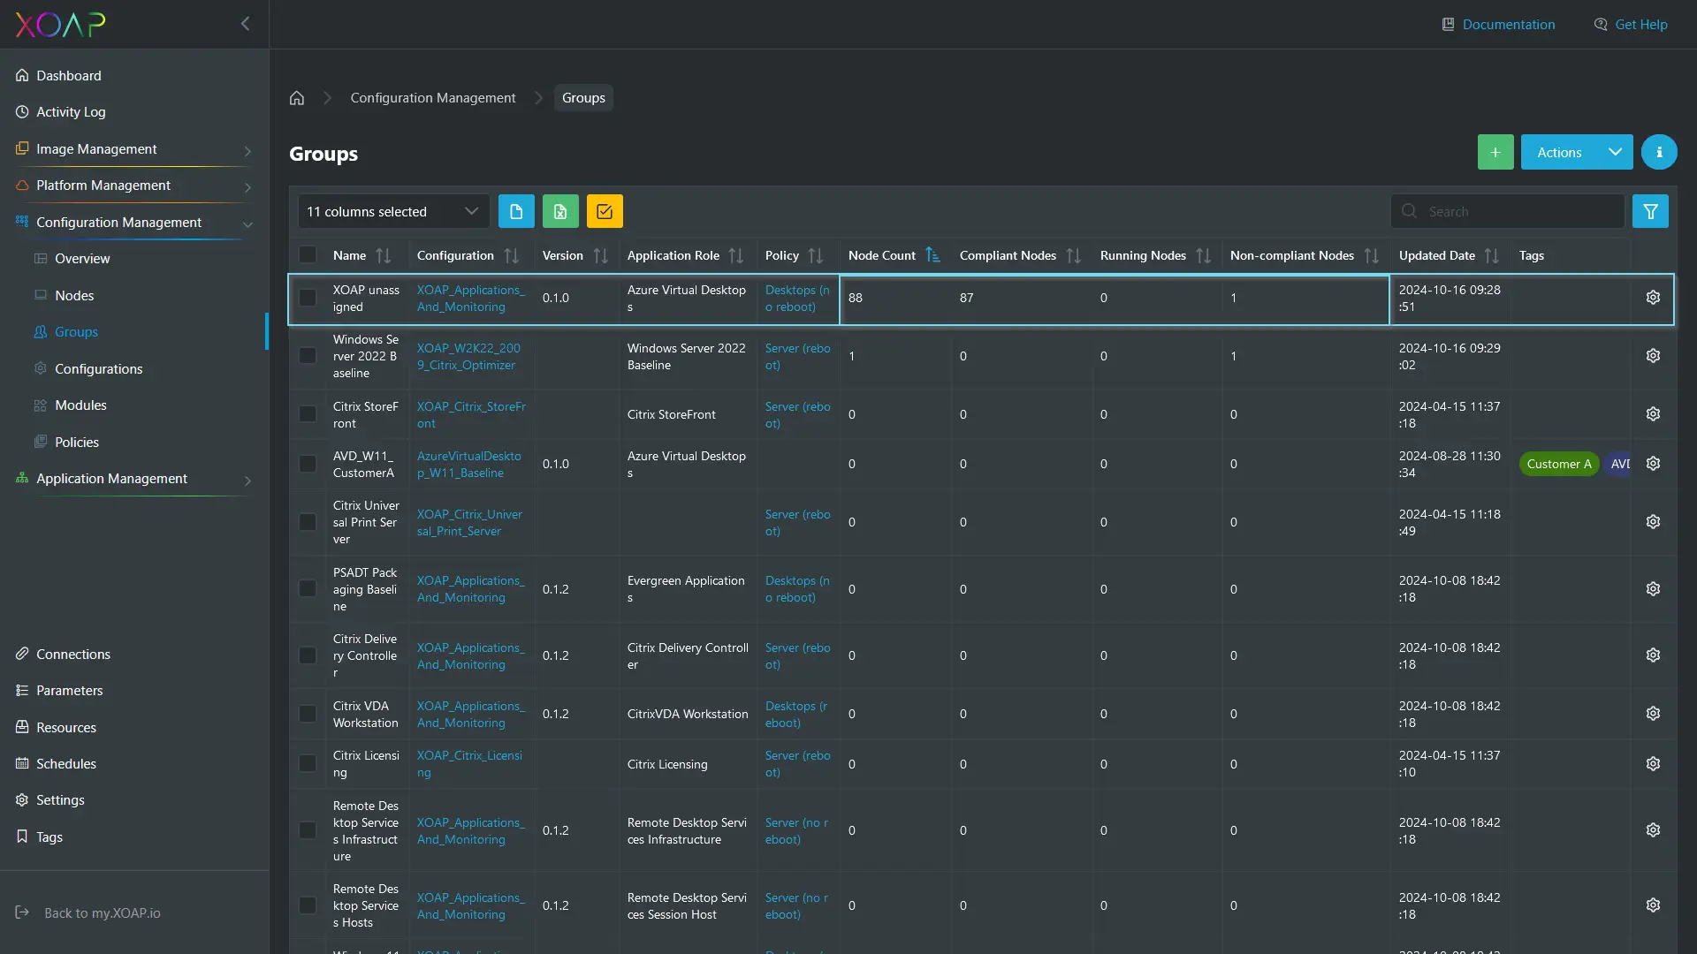
Task: Open gear settings for AVD_W11_CustomerA row
Action: 1653,464
